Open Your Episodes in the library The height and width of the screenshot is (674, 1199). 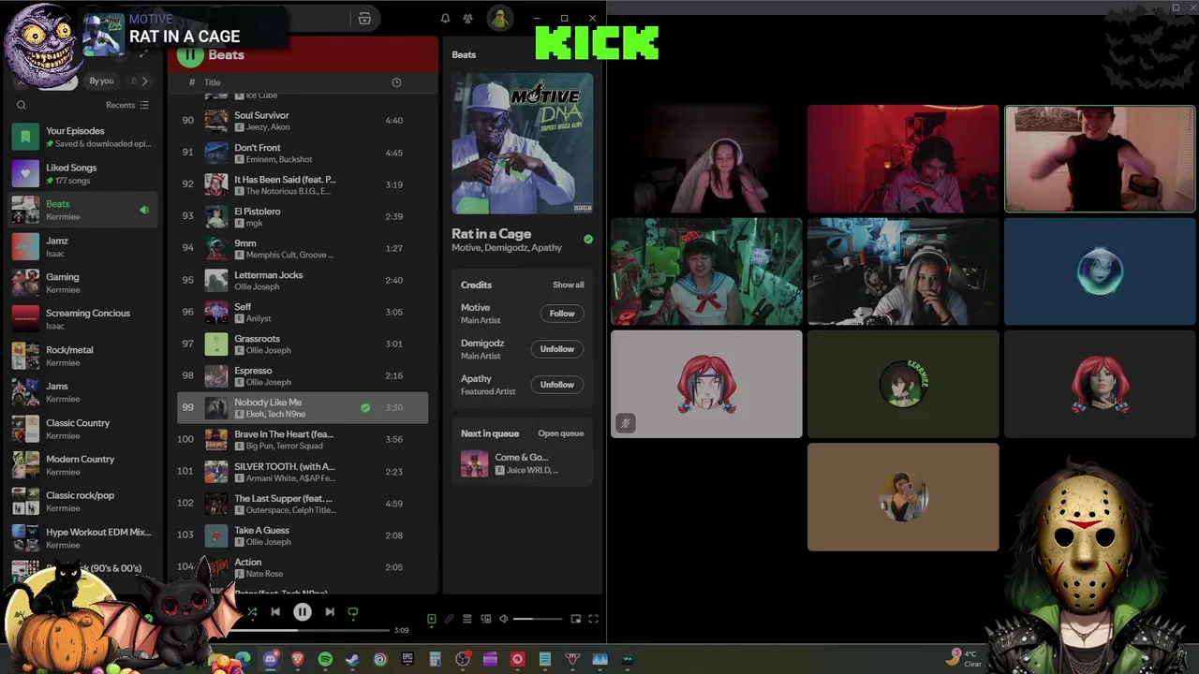click(x=84, y=137)
